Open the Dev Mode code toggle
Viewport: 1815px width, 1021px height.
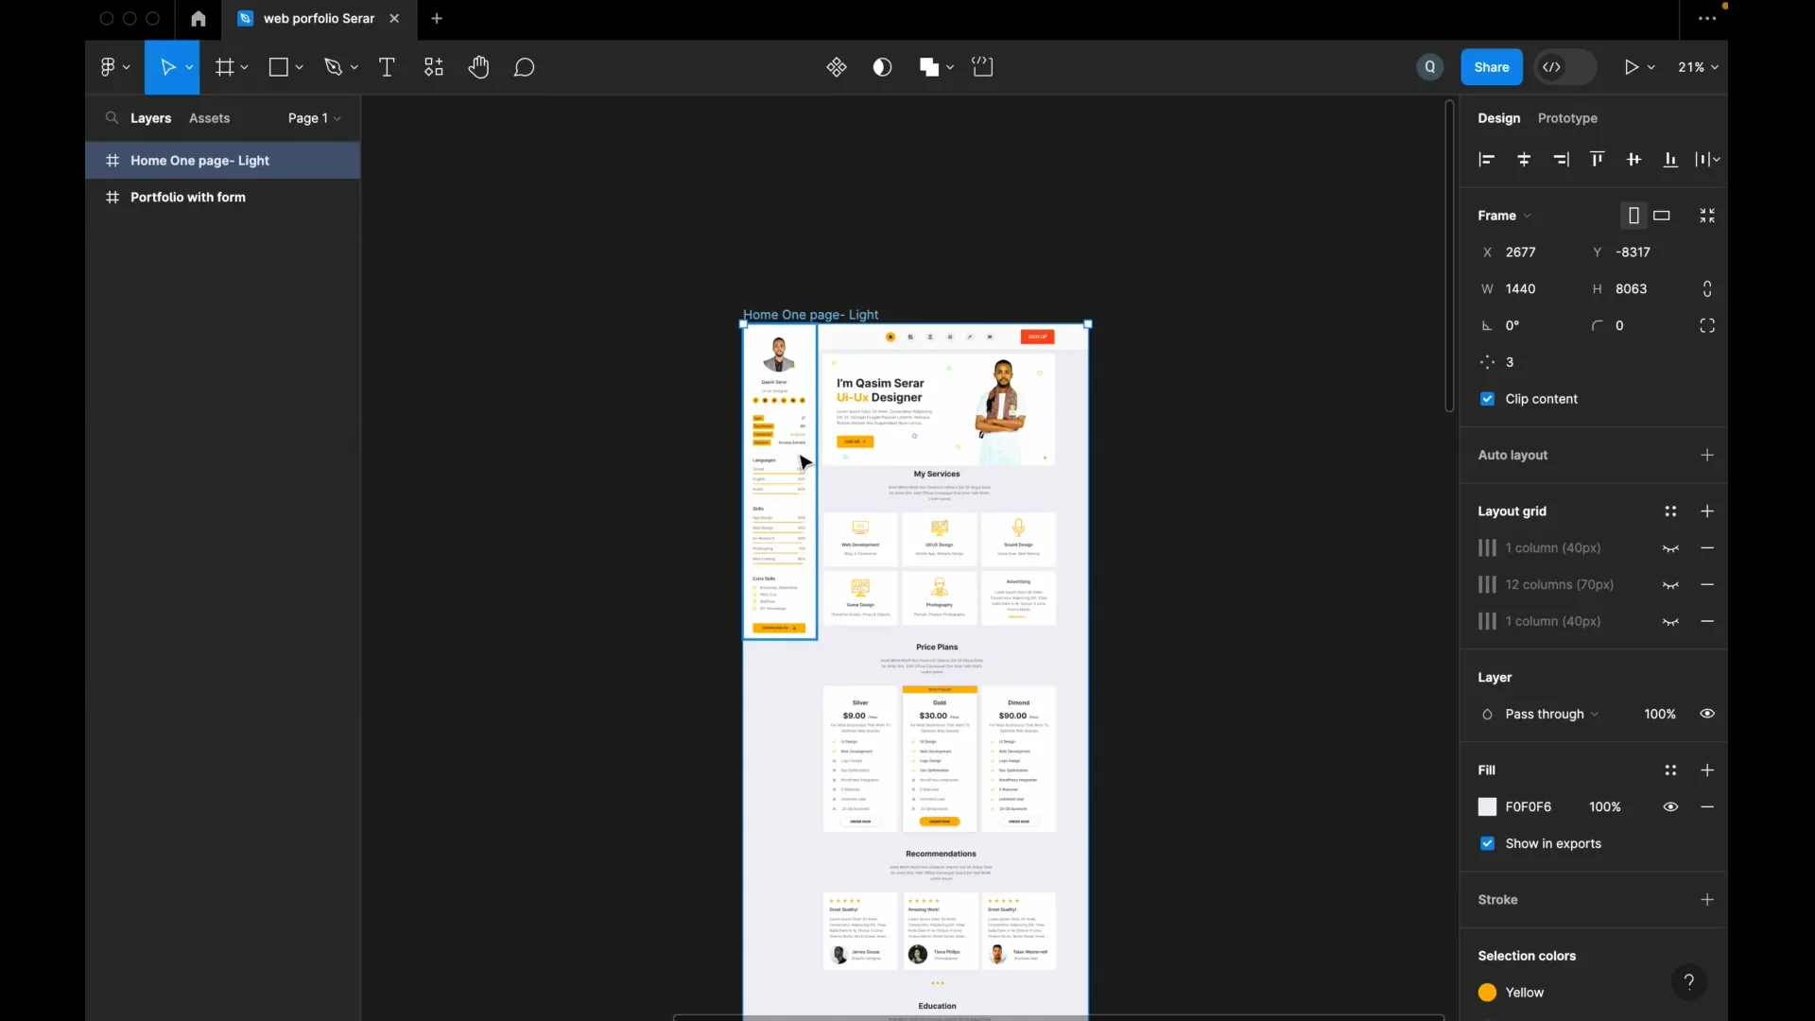tap(1552, 67)
